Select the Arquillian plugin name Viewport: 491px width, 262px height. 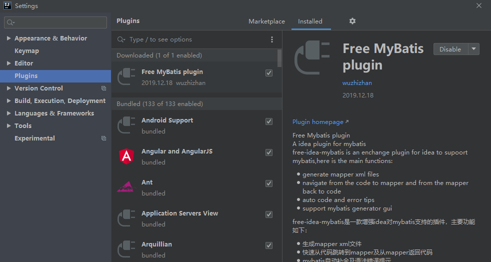[156, 244]
